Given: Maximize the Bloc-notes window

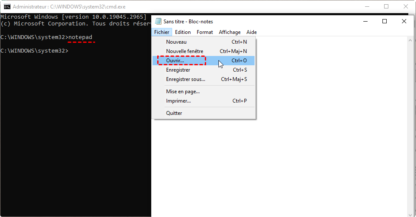Looking at the screenshot, I should (385, 21).
